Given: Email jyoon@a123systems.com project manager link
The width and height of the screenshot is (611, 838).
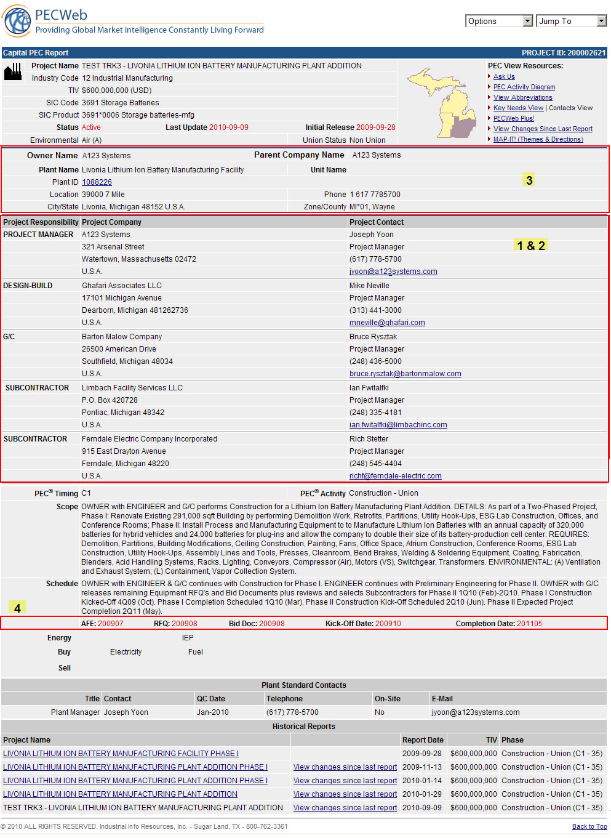Looking at the screenshot, I should pos(393,272).
